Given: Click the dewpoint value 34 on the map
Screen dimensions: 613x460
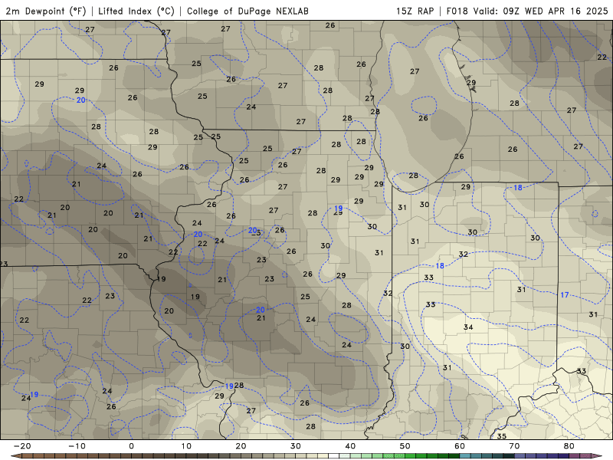Looking at the screenshot, I should 468,327.
